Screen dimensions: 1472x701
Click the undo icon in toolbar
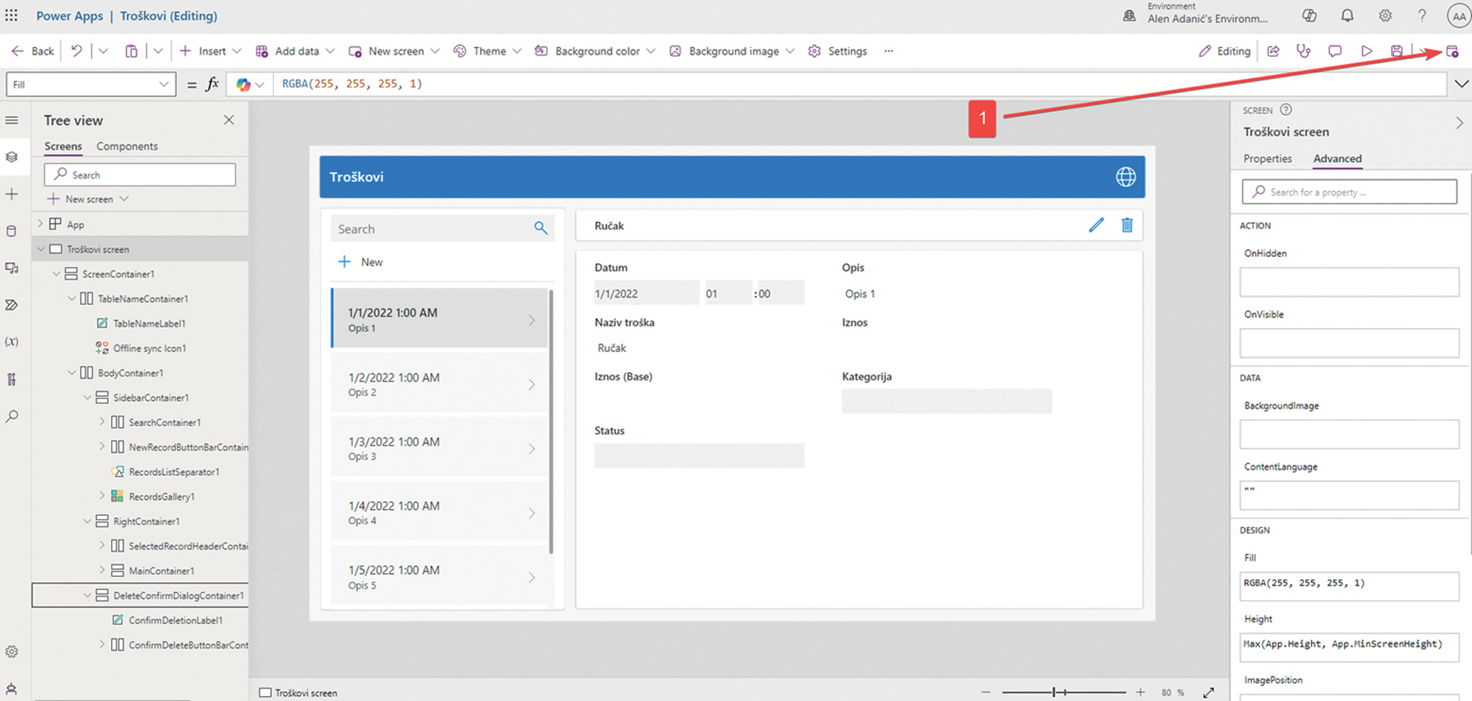click(x=77, y=51)
